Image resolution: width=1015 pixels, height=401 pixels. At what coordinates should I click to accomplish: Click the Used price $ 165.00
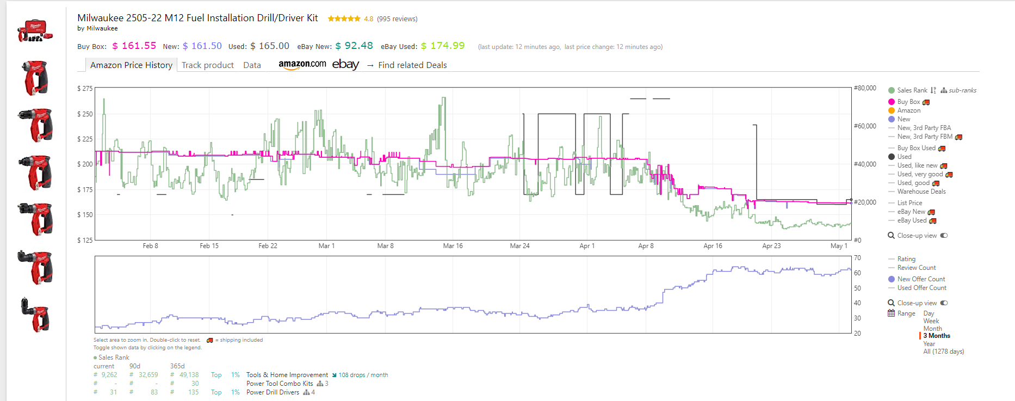click(x=270, y=46)
